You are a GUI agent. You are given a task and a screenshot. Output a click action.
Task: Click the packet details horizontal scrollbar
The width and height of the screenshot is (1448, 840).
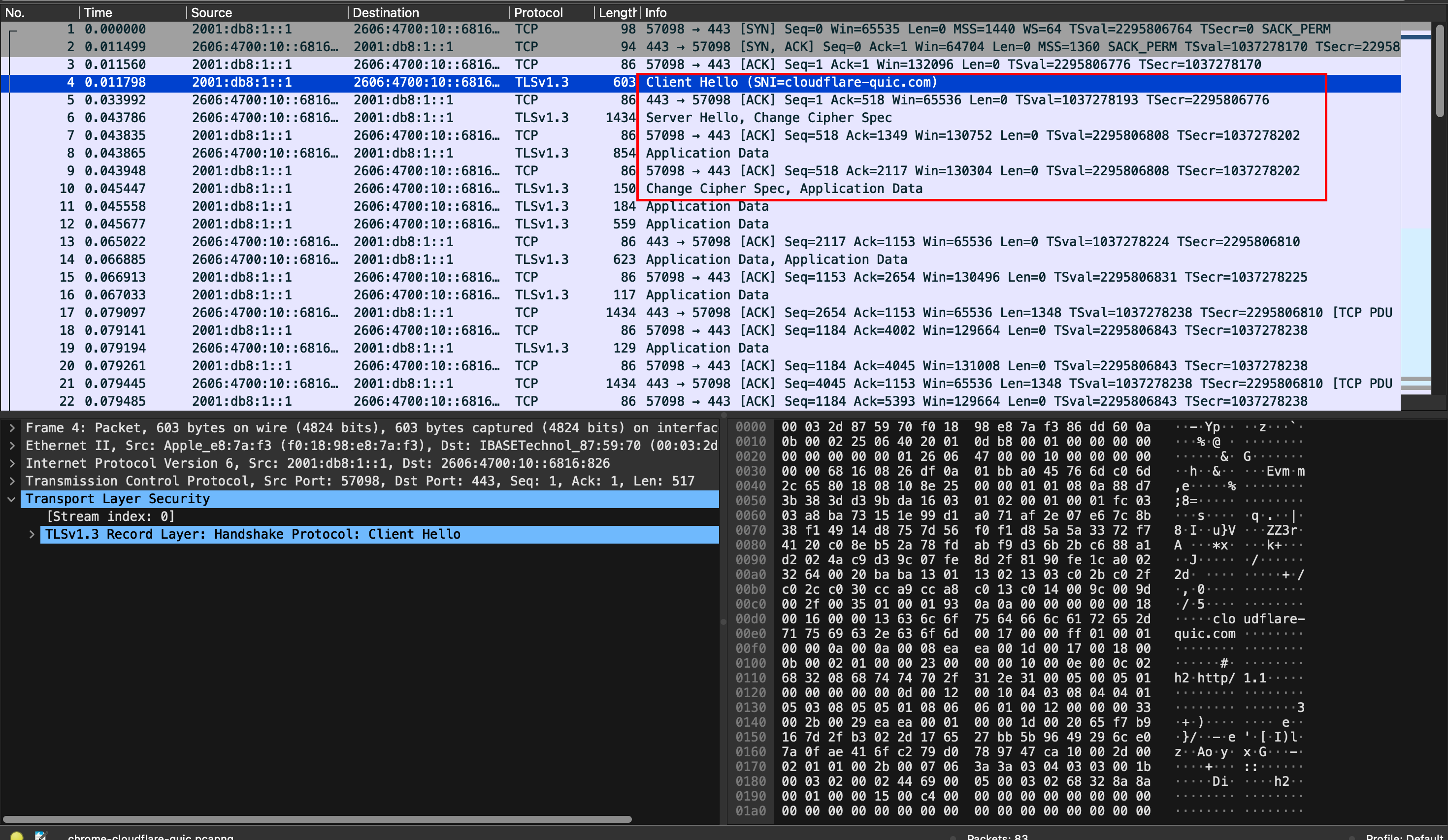click(x=317, y=819)
